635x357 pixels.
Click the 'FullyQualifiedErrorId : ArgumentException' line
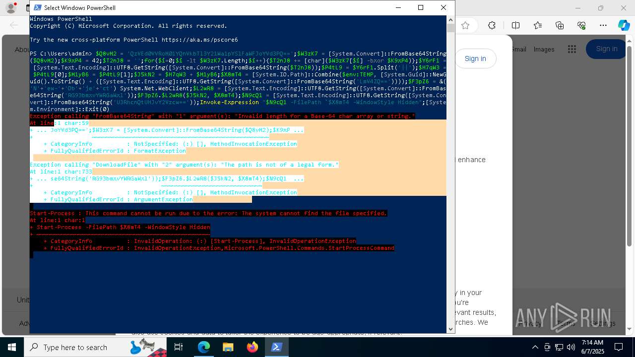118,199
